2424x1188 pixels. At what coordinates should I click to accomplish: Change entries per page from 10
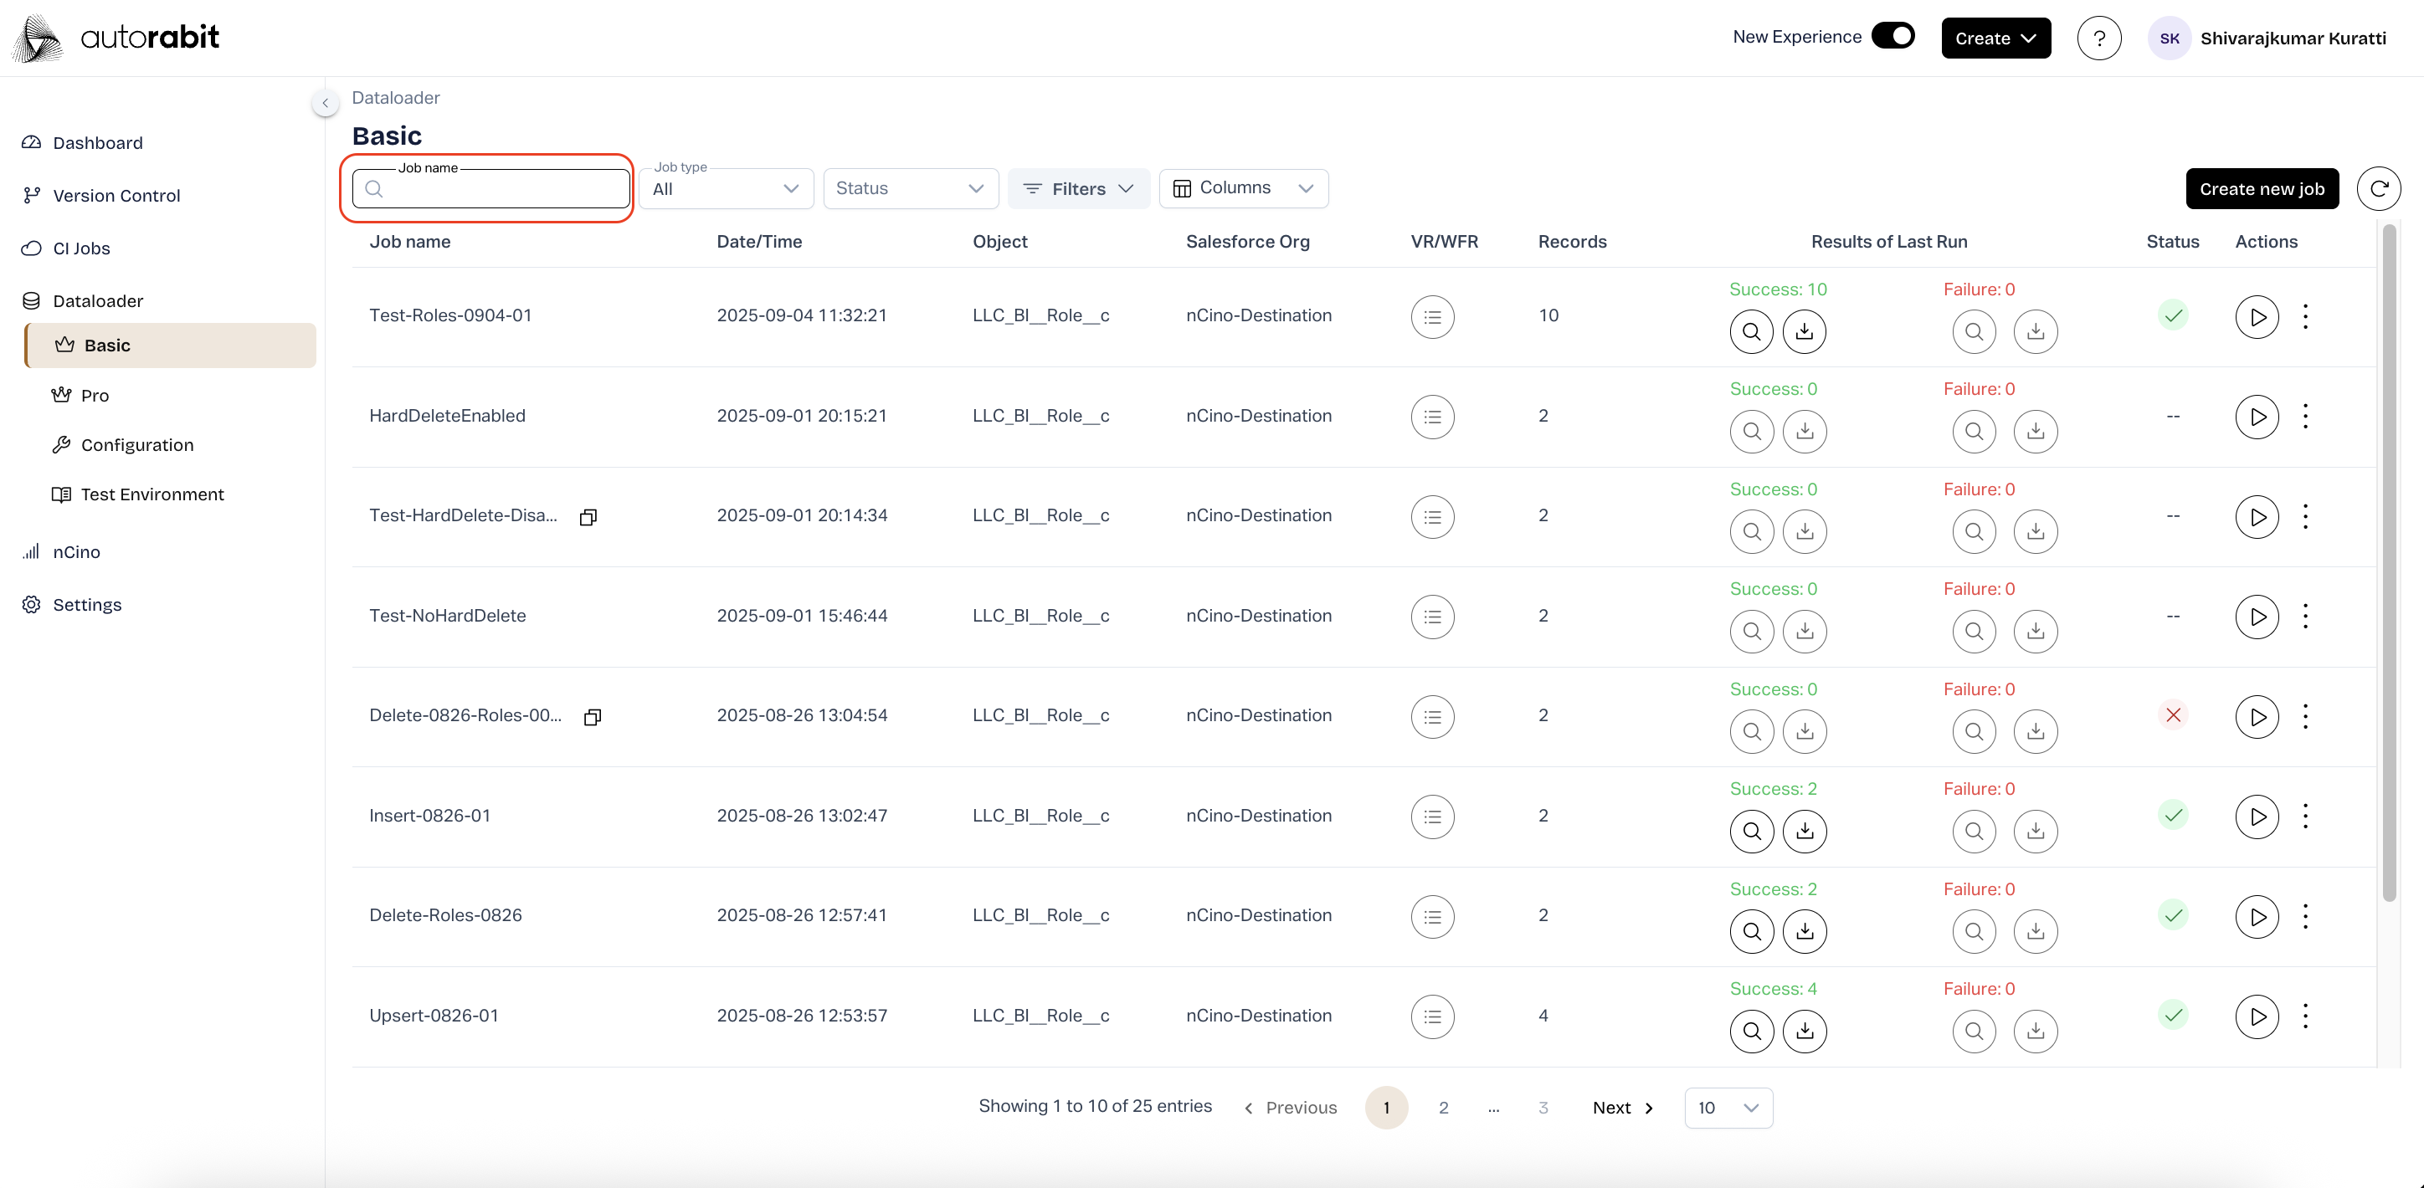pyautogui.click(x=1727, y=1108)
